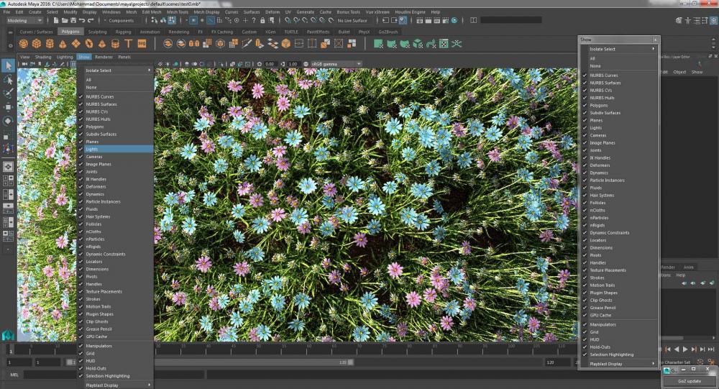This screenshot has width=719, height=389.
Task: Open the Mesh Tools menu
Action: (177, 12)
